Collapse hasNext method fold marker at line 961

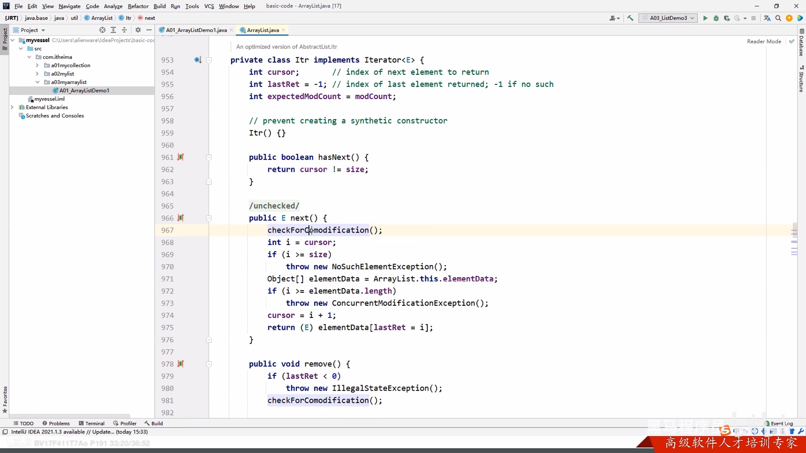coord(209,157)
